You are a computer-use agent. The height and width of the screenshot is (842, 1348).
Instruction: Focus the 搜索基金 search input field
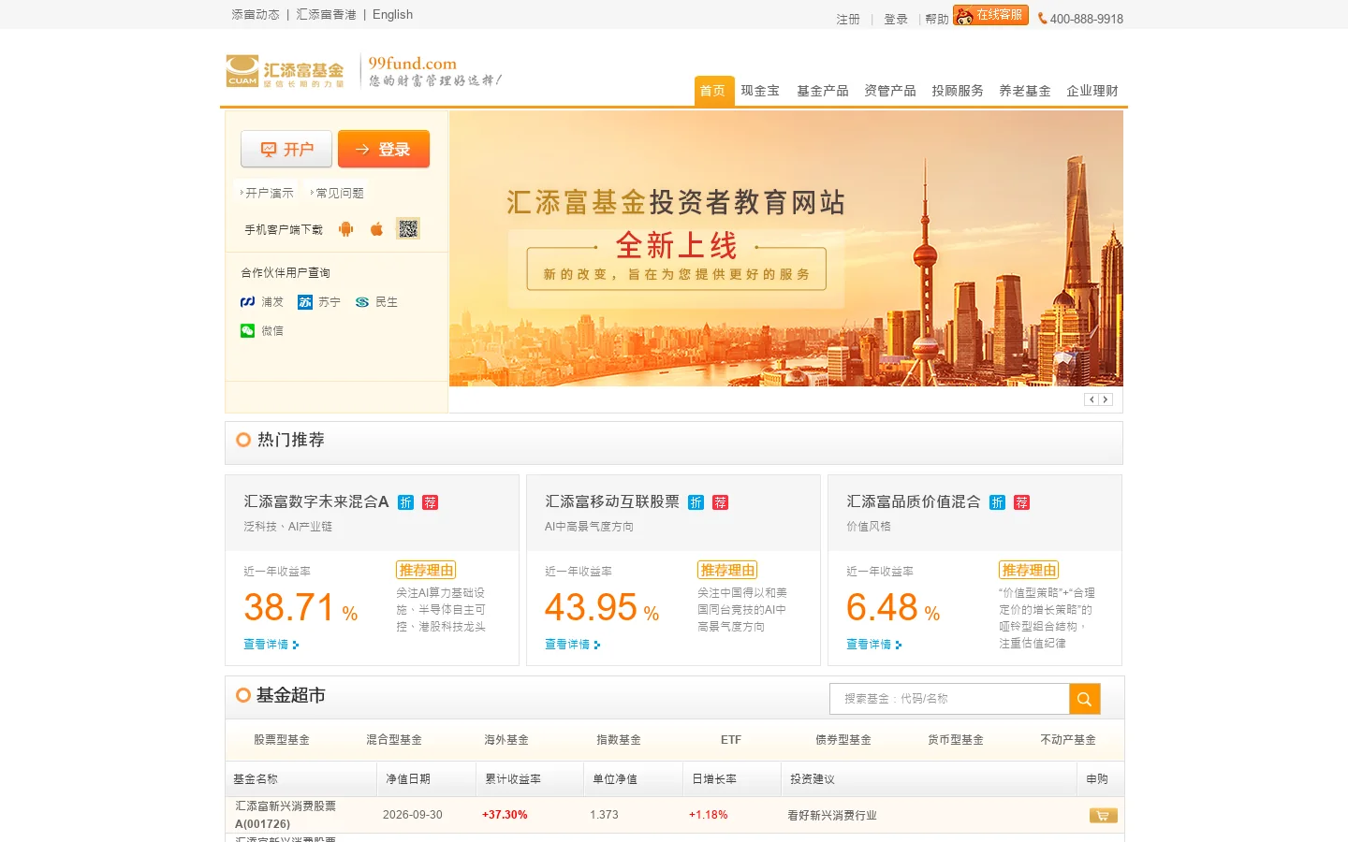(949, 699)
